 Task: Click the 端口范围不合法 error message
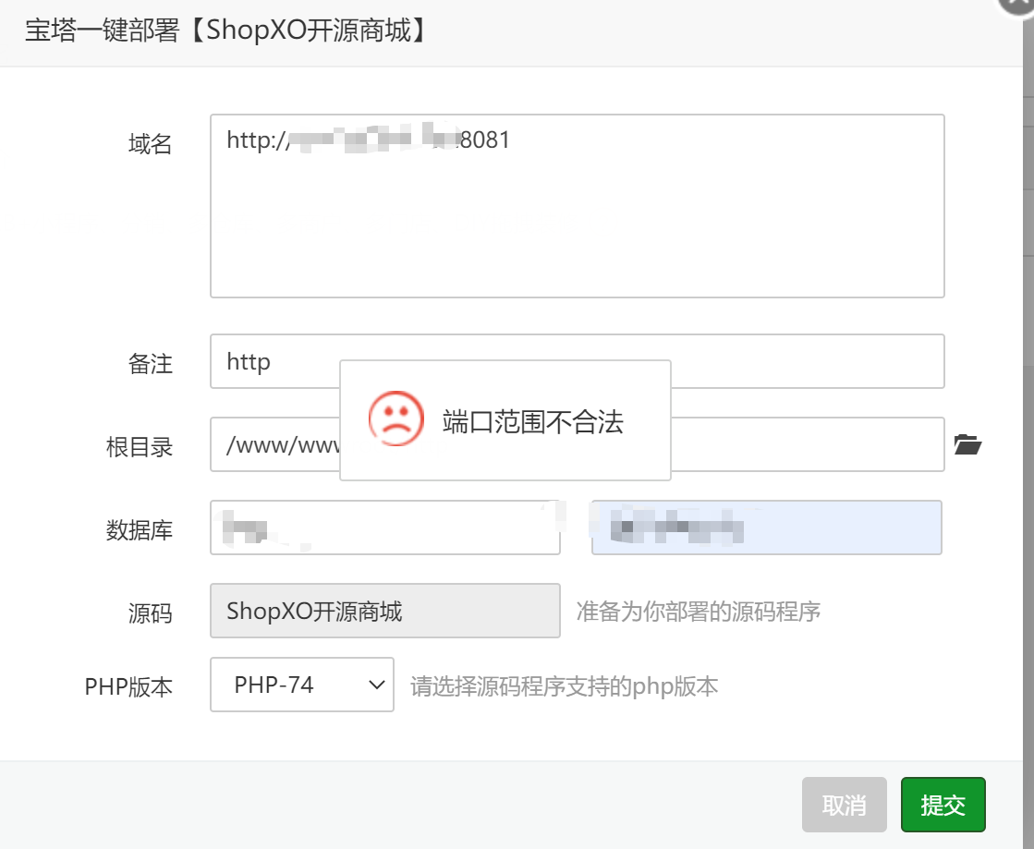tap(533, 421)
